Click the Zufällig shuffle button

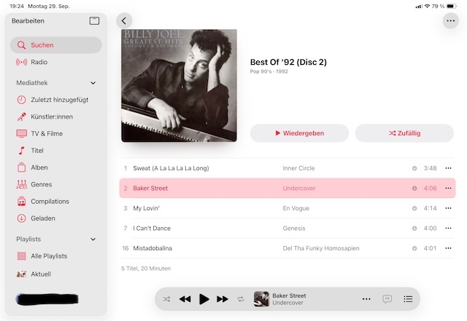tap(404, 133)
